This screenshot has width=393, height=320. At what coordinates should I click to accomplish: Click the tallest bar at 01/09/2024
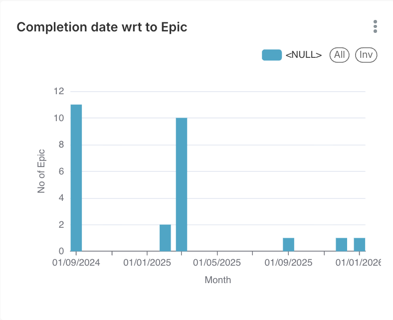(x=76, y=177)
